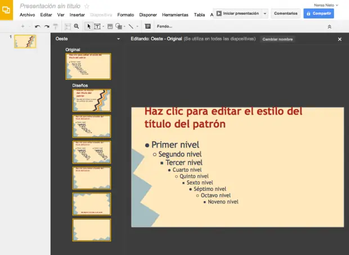Select the text box tool
Image resolution: width=349 pixels, height=255 pixels.
(97, 26)
